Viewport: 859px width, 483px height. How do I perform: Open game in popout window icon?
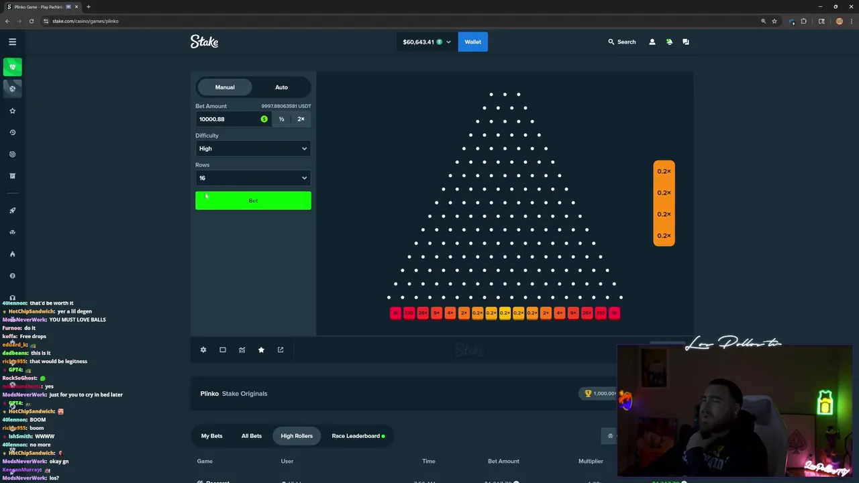(281, 350)
